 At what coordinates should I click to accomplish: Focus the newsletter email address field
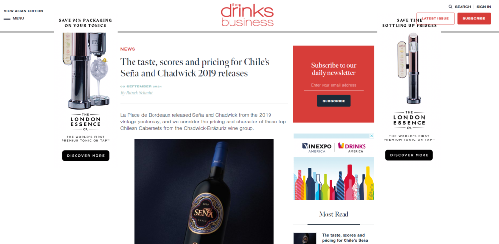pos(333,85)
